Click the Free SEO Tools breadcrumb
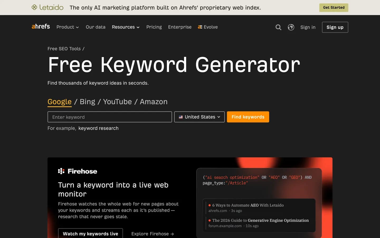Viewport: 380px width, 238px height. (x=64, y=49)
